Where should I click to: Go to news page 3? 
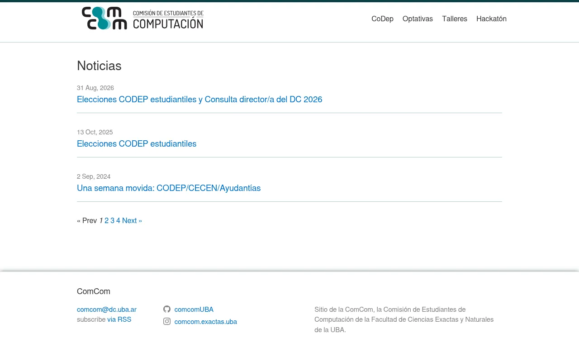[x=113, y=220]
